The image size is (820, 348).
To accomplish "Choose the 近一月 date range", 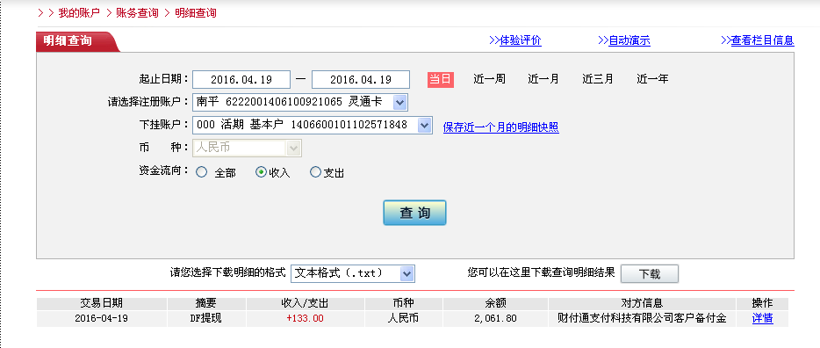I will [543, 79].
